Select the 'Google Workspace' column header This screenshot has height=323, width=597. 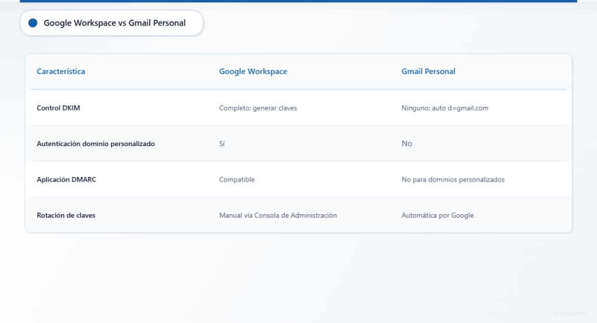[x=253, y=72]
